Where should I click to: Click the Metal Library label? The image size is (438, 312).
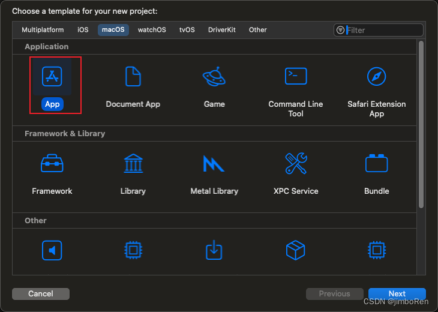tap(214, 191)
